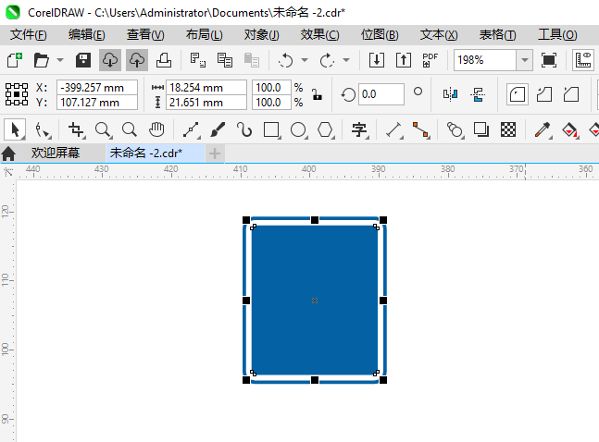This screenshot has height=442, width=599.
Task: Select the scalloped corner style
Action: [x=544, y=94]
